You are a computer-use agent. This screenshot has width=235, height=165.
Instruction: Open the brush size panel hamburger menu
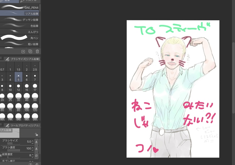(1, 58)
